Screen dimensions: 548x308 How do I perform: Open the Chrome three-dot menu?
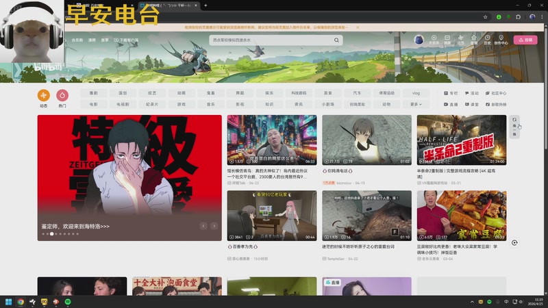point(543,16)
